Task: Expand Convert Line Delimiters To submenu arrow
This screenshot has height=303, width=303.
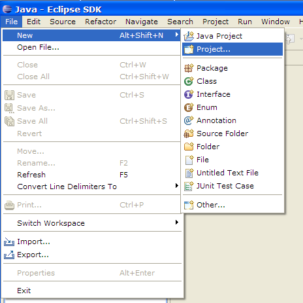Action: point(177,186)
